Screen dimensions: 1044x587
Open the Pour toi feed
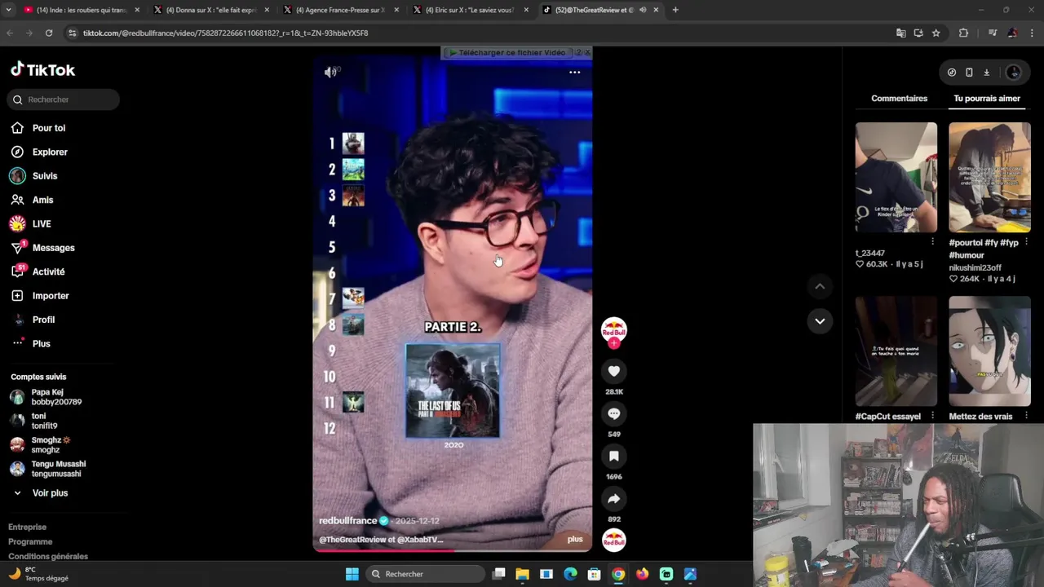point(48,128)
